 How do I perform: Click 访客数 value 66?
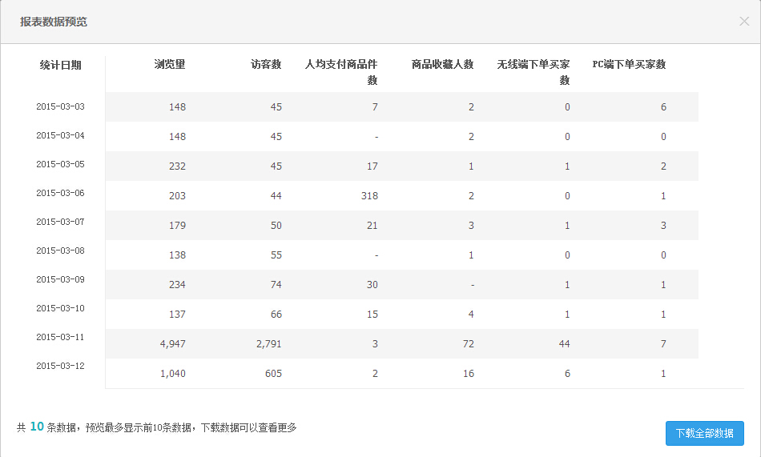276,314
